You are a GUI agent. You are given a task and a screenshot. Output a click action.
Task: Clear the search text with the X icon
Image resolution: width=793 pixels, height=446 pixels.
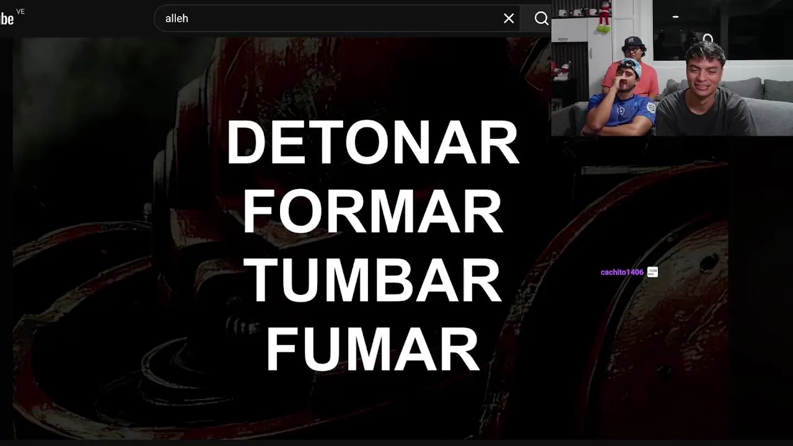tap(509, 19)
